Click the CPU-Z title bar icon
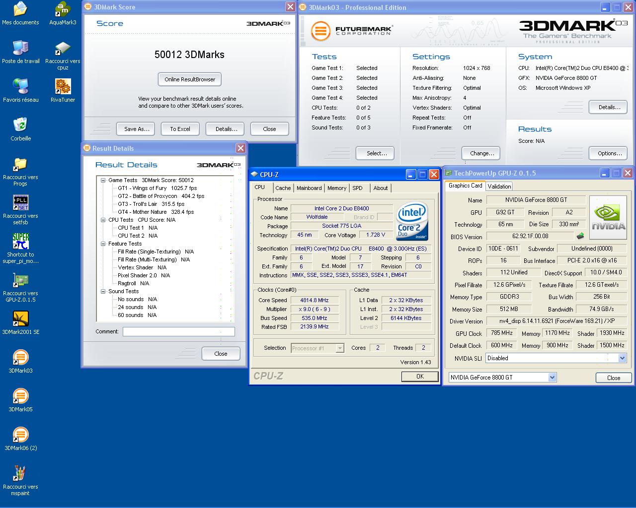 pyautogui.click(x=255, y=174)
